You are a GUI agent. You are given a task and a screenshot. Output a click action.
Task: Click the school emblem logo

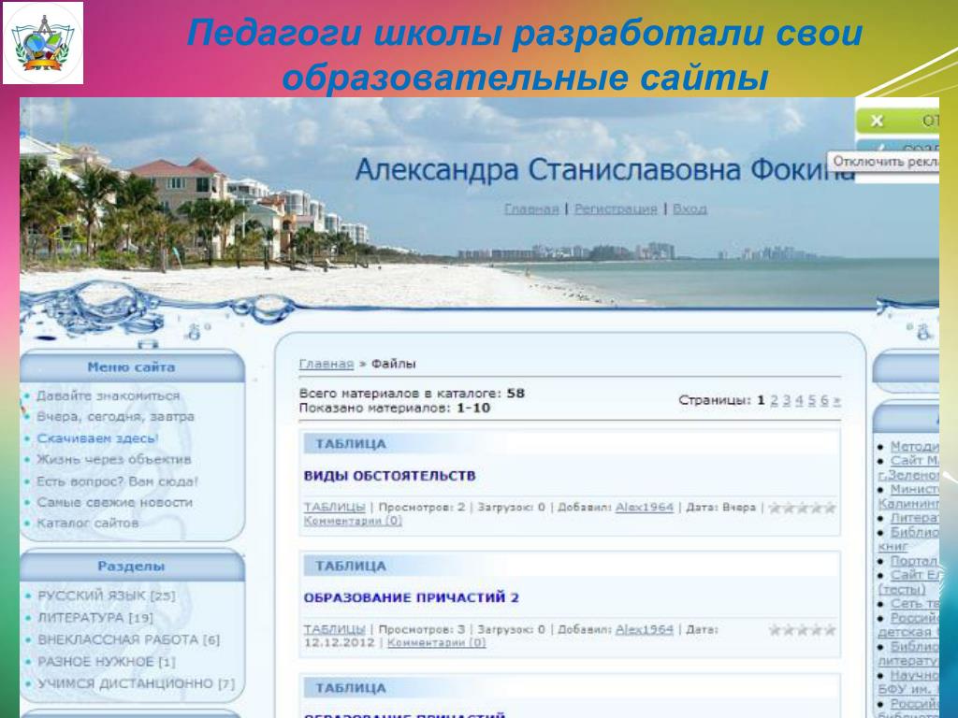point(43,43)
